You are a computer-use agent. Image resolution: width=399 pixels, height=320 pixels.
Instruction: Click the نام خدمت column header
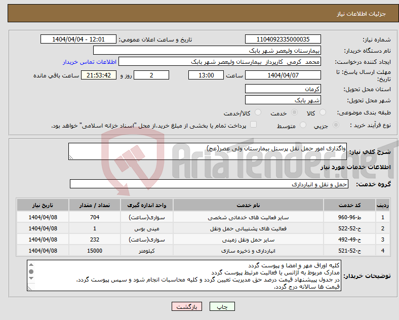coord(248,205)
